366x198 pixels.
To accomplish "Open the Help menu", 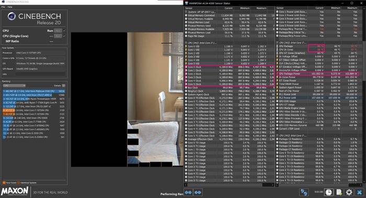I will coord(10,7).
